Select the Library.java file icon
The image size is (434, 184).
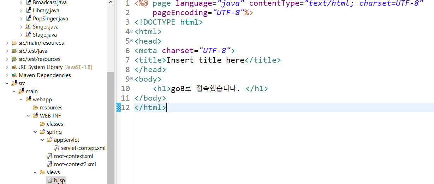coord(29,10)
